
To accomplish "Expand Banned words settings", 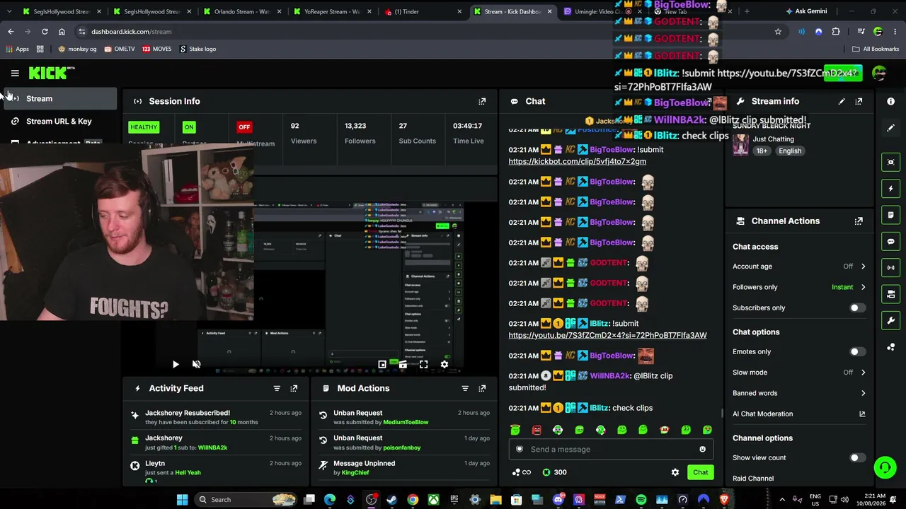I will [799, 393].
